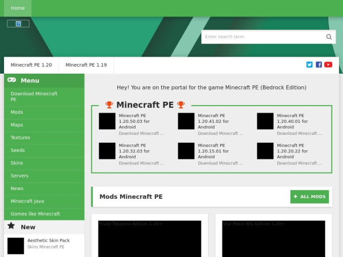Open the Home menu item
The image size is (343, 257).
pyautogui.click(x=18, y=8)
